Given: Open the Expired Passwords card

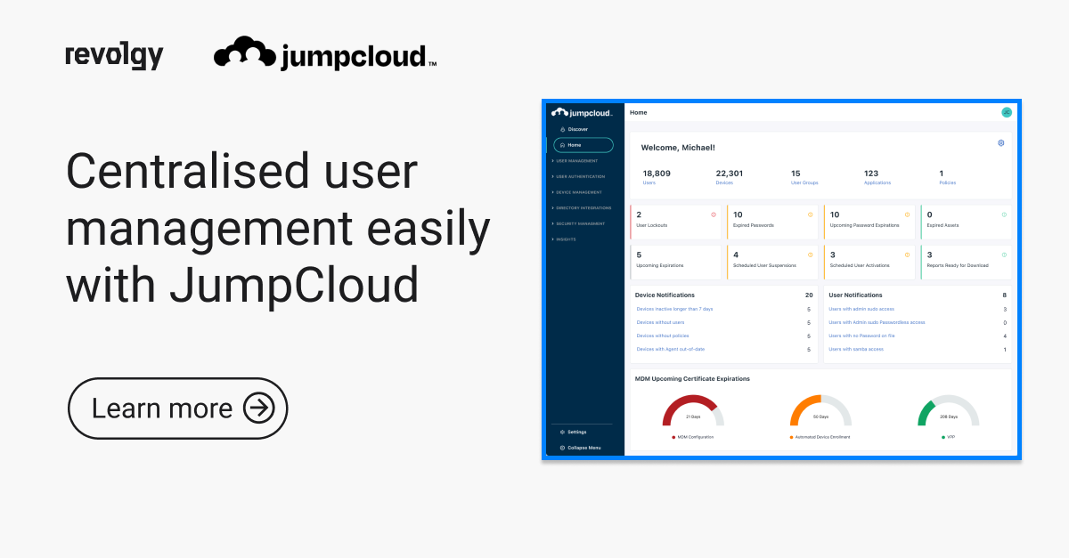Looking at the screenshot, I should click(772, 222).
